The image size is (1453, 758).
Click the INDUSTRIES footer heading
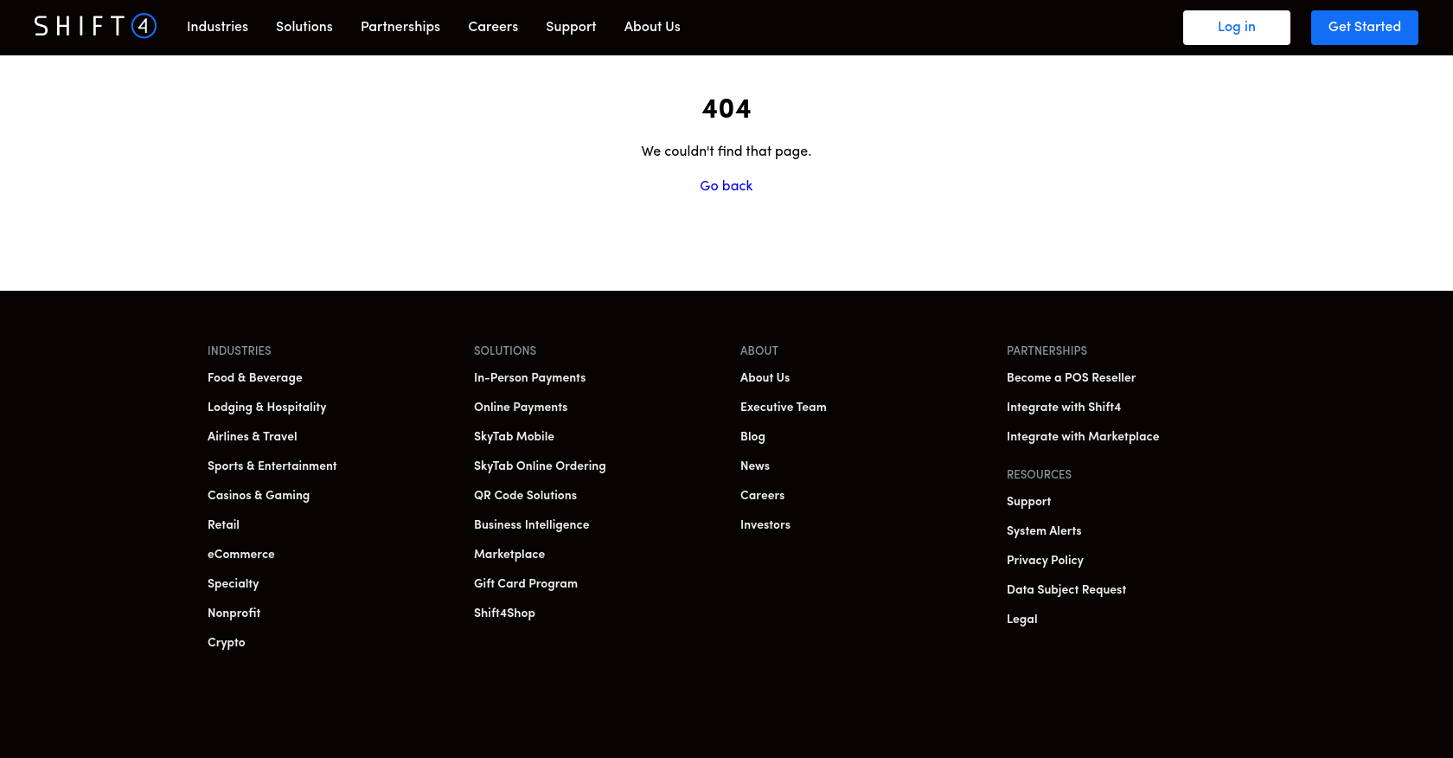[240, 350]
